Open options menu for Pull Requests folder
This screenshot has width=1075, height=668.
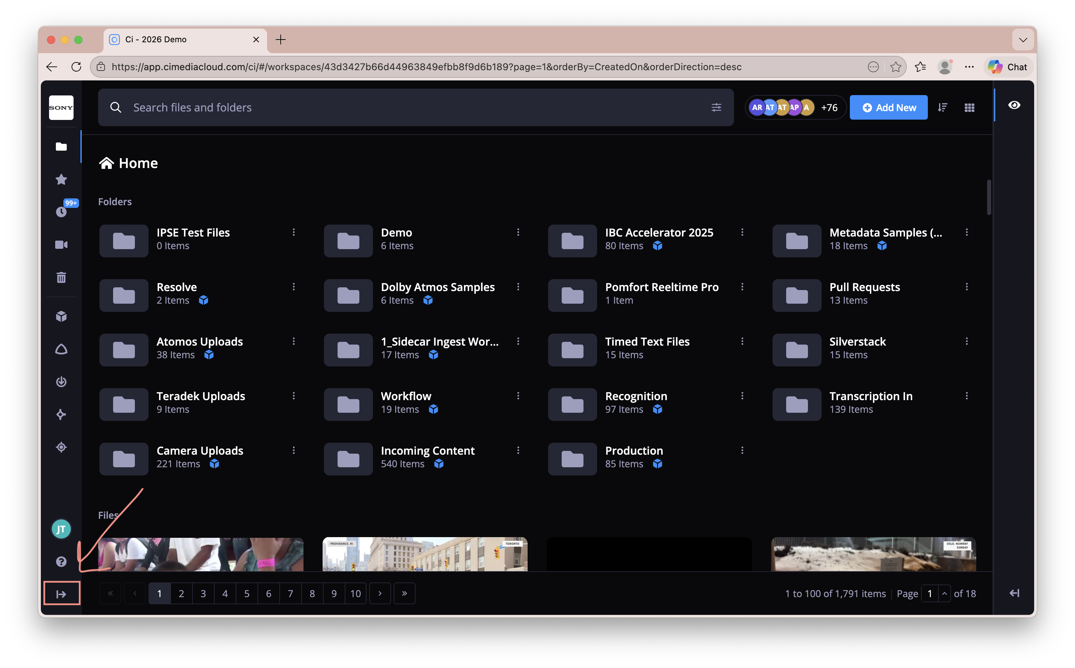pyautogui.click(x=966, y=287)
